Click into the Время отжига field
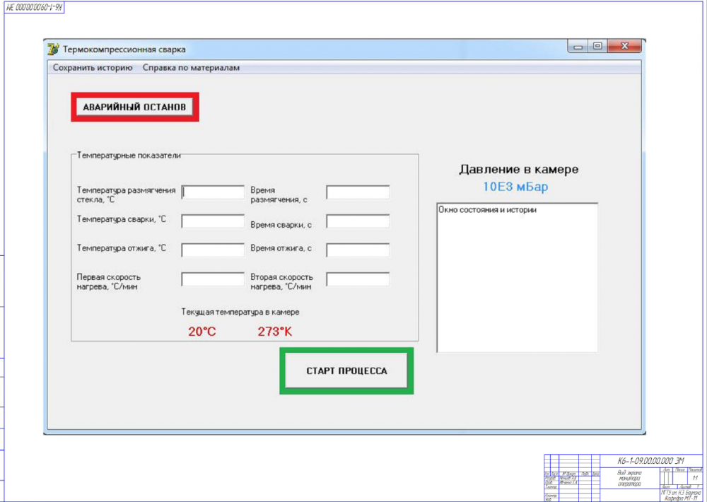Image resolution: width=707 pixels, height=502 pixels. click(358, 250)
